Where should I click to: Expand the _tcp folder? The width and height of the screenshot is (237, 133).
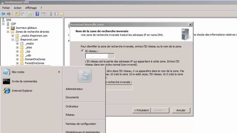(x=17, y=51)
